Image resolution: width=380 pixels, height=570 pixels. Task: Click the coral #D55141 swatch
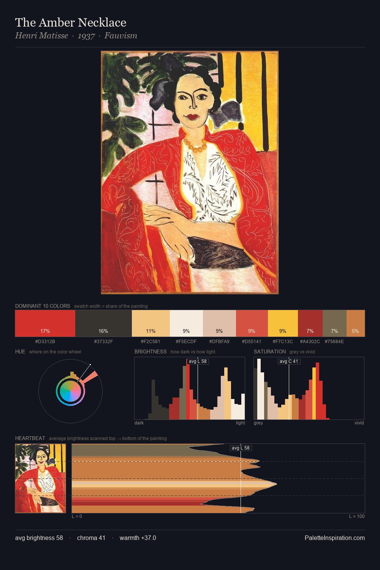(252, 323)
